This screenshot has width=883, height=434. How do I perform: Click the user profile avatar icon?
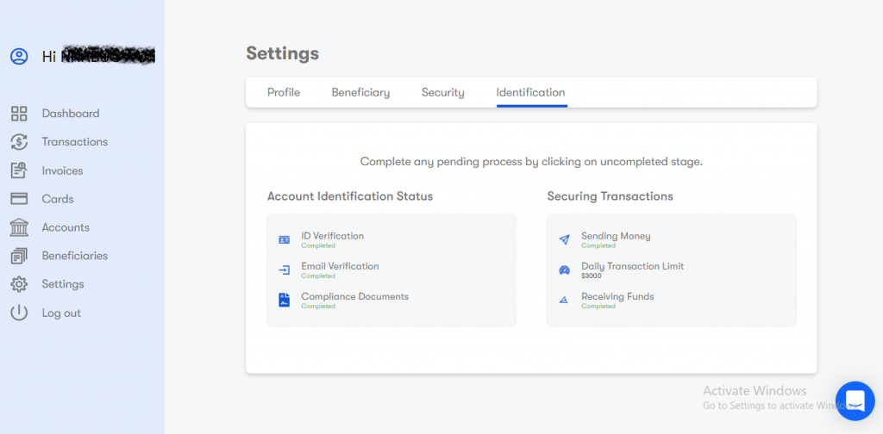pos(19,56)
